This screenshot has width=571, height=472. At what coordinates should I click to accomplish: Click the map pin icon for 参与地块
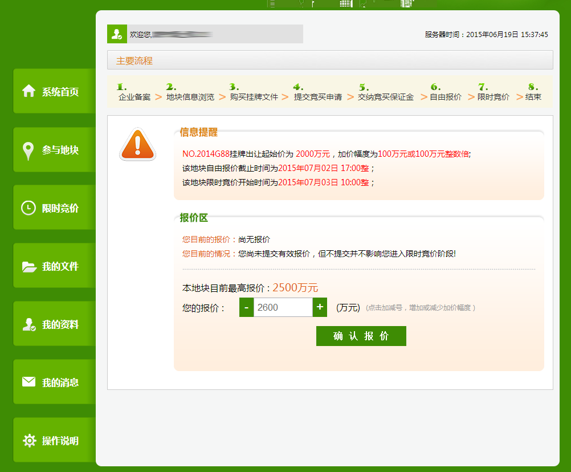coord(28,150)
